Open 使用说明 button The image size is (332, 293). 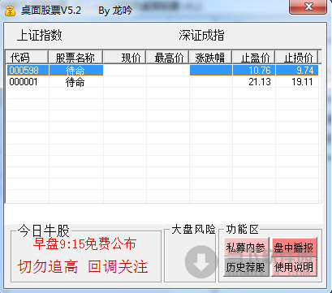[x=294, y=267]
